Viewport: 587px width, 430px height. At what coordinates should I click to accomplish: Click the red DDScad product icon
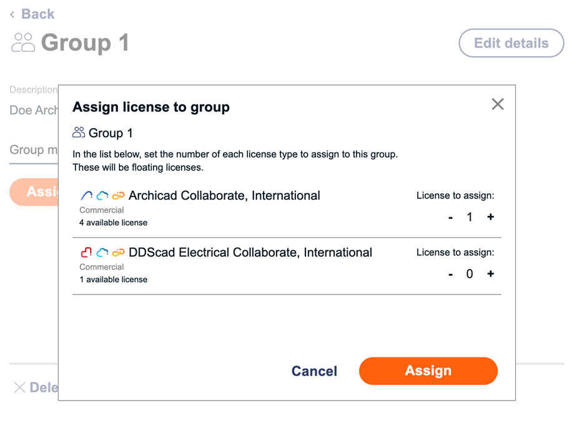86,252
